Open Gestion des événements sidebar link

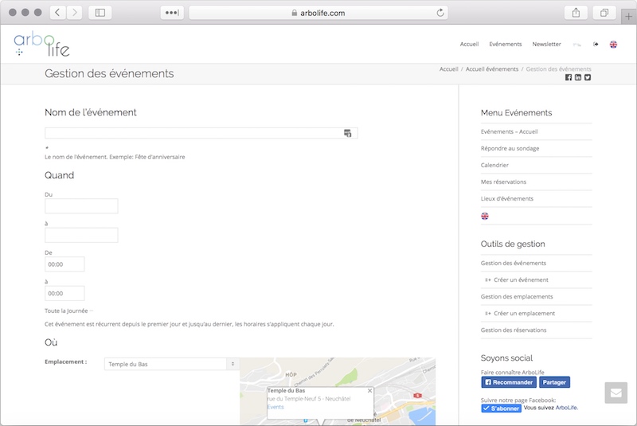[513, 263]
